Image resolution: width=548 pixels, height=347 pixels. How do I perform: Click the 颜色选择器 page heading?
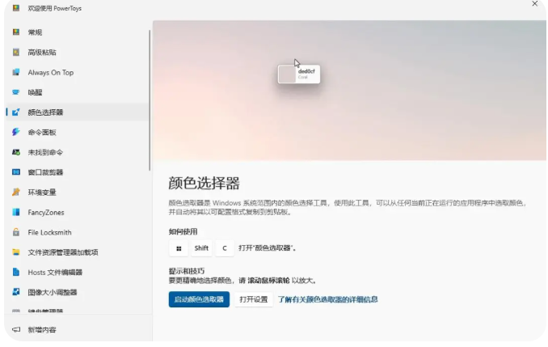point(204,184)
